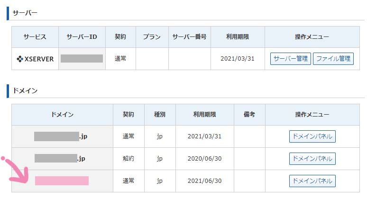Click the プラン column header
This screenshot has width=367, height=199.
pos(152,37)
